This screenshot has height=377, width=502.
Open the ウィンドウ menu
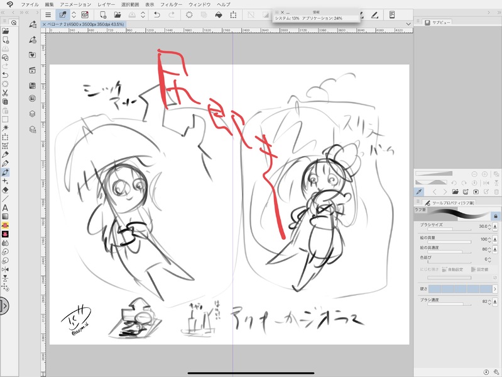[x=199, y=4]
